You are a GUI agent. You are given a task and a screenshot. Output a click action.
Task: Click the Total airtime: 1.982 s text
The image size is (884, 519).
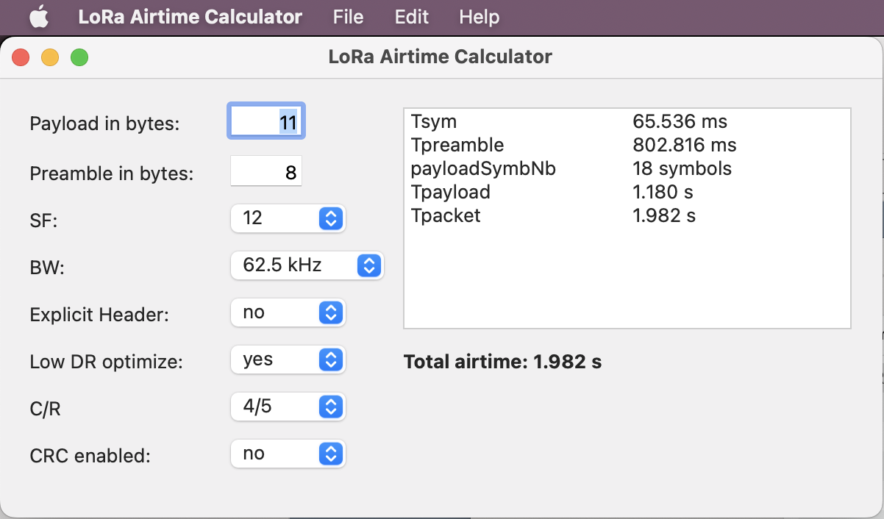[502, 362]
